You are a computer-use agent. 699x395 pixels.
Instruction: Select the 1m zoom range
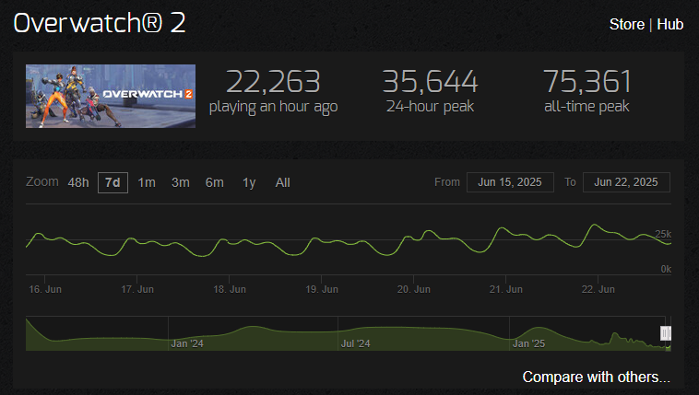tap(147, 182)
